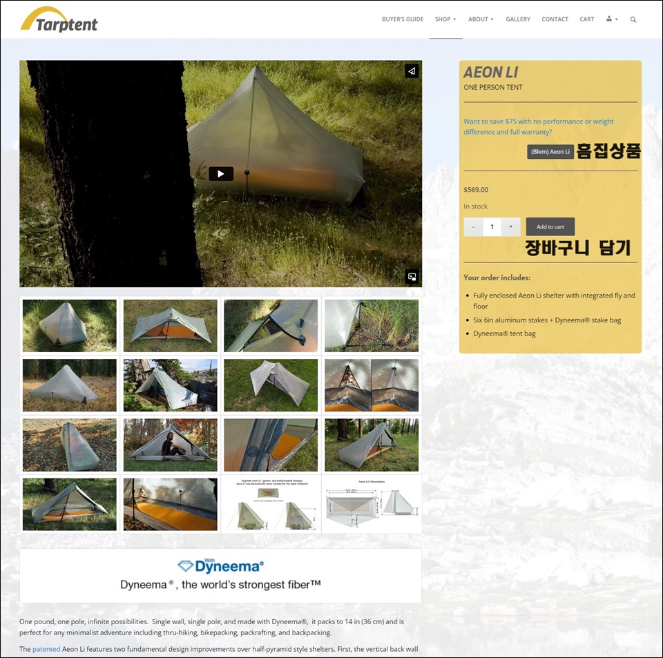Open the Aeon Li Dimensions diagram thumbnail
Image resolution: width=663 pixels, height=658 pixels.
[x=372, y=504]
